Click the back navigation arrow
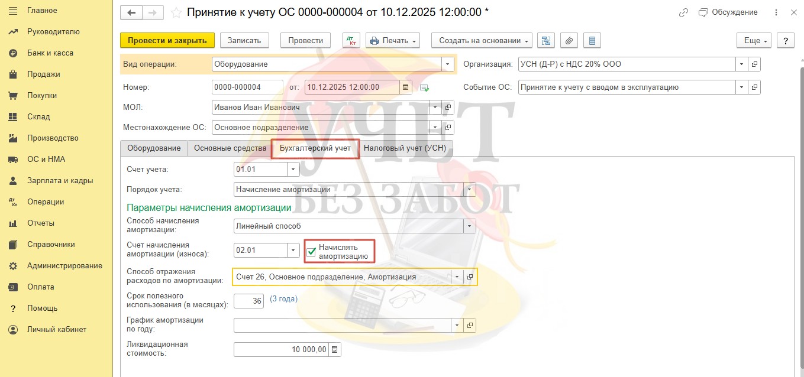Screen dimensions: 804x377 pyautogui.click(x=131, y=12)
